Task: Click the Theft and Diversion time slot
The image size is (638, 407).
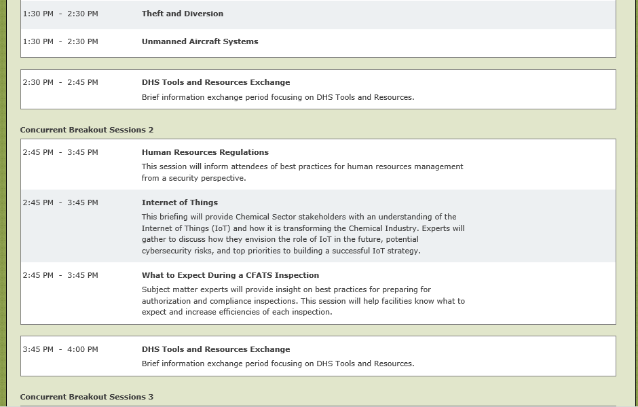Action: click(x=60, y=14)
